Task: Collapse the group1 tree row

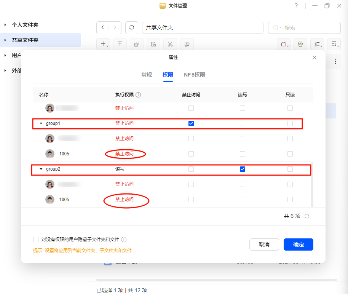Action: coord(41,123)
